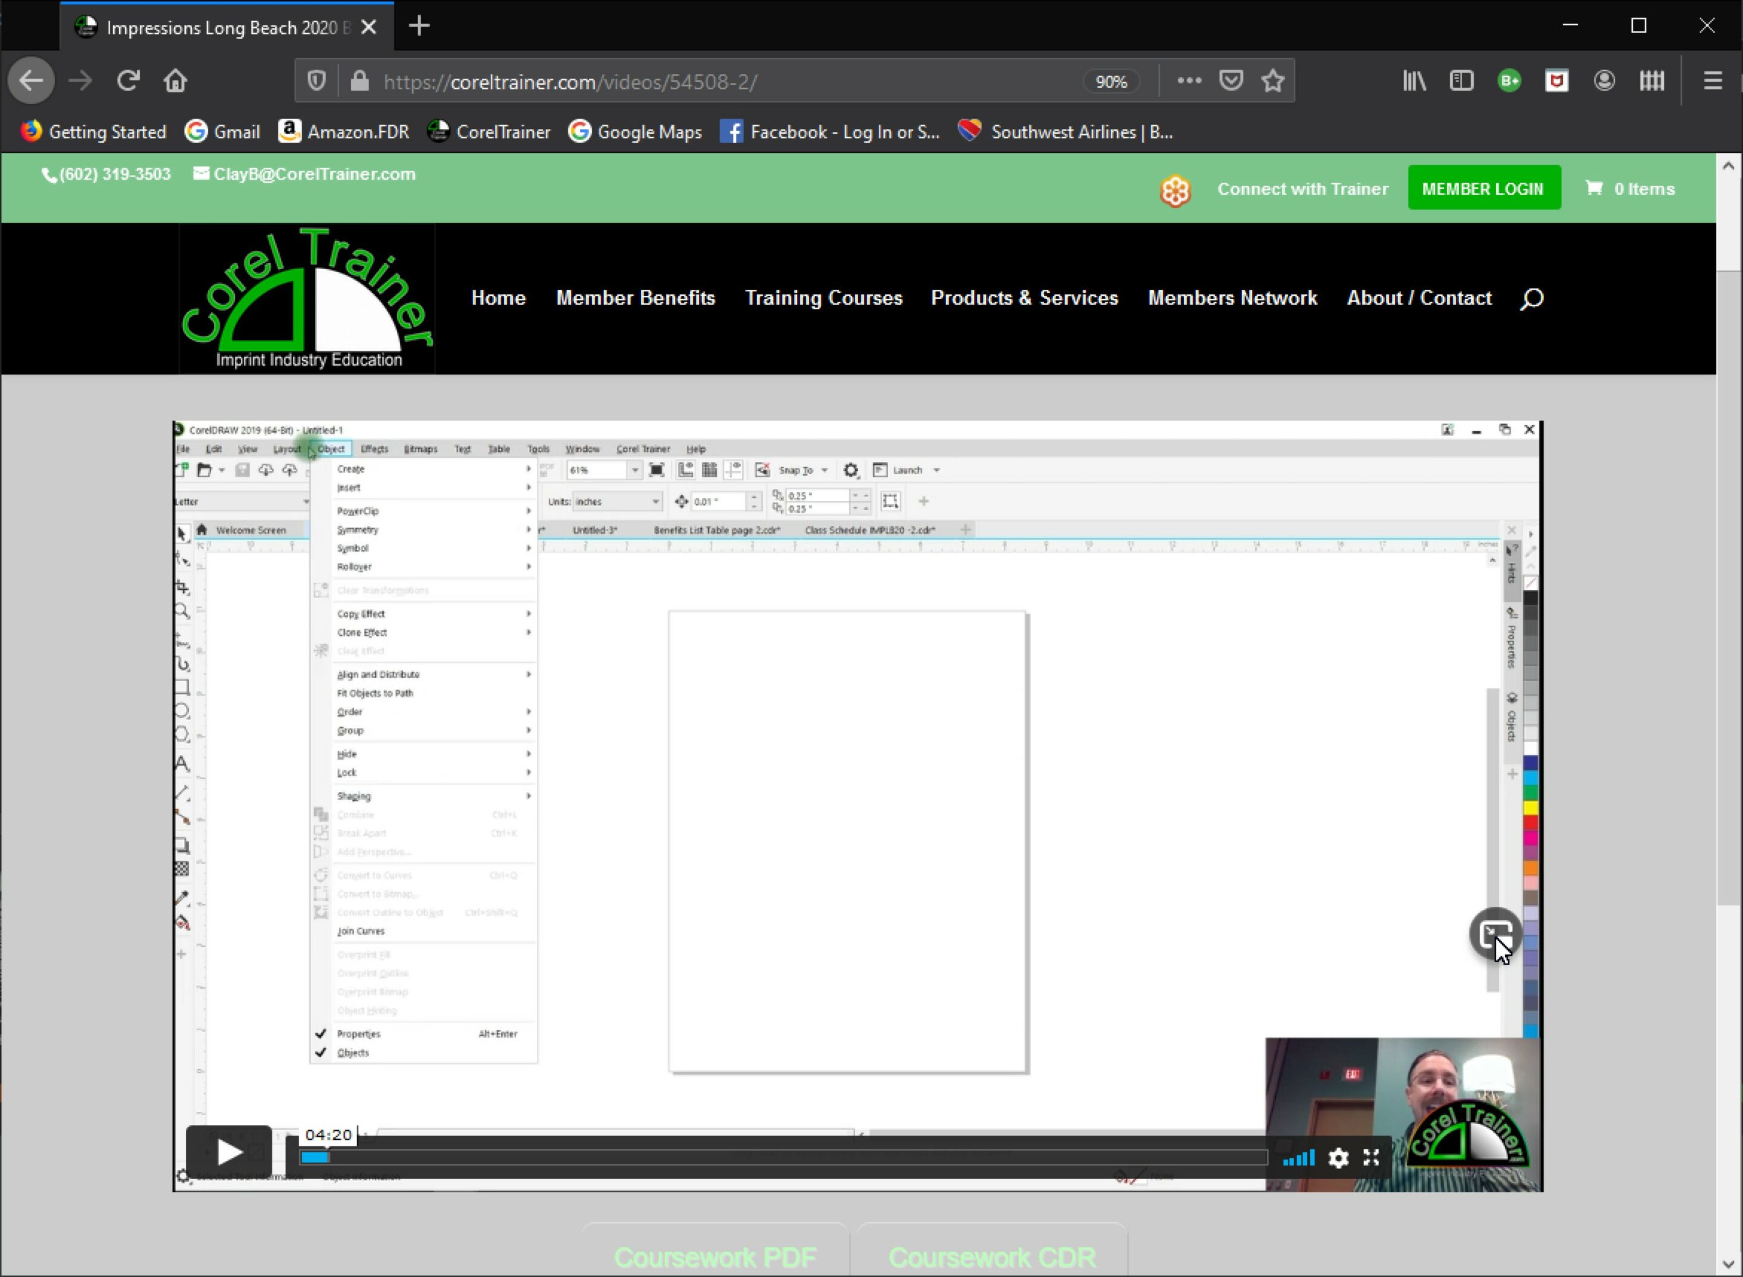Seek along the video progress bar

click(783, 1157)
